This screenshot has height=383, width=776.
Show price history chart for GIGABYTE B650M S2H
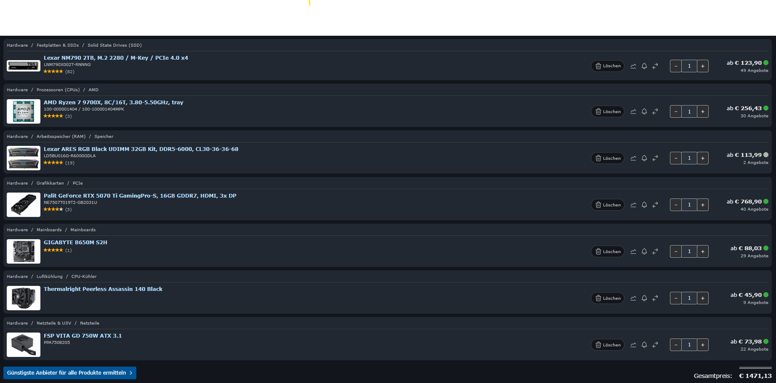click(x=633, y=251)
